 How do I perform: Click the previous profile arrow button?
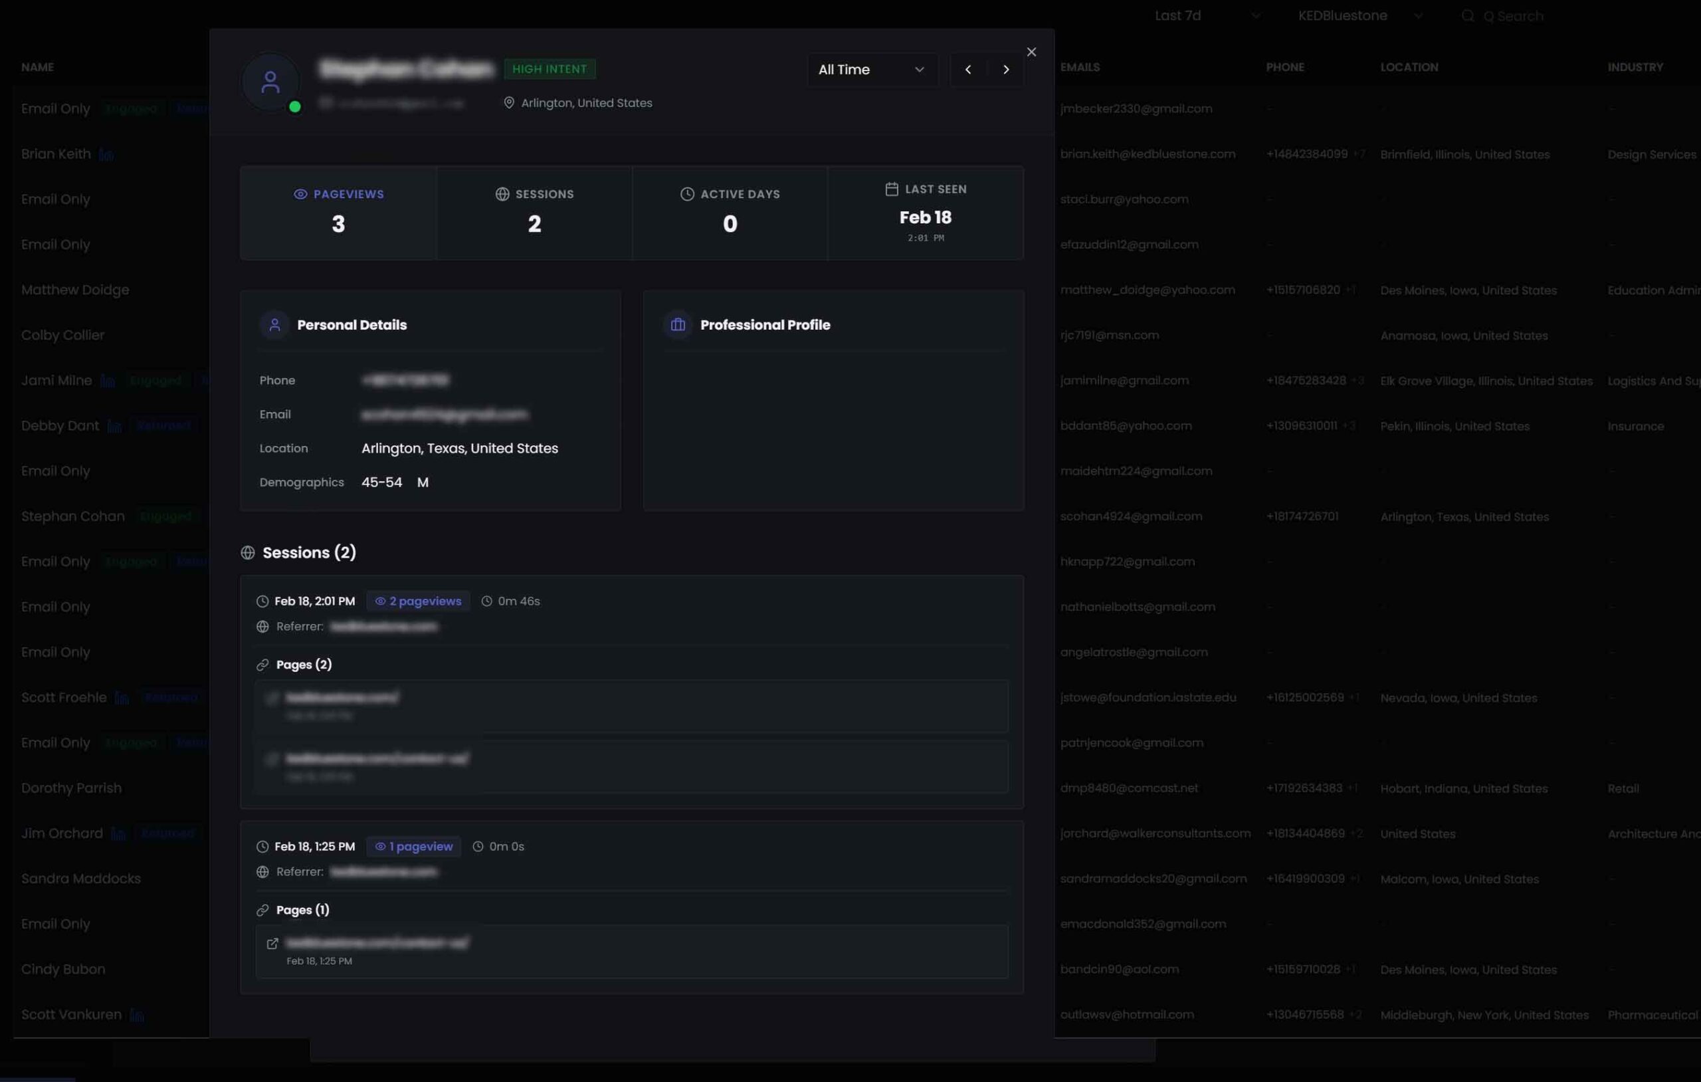click(x=969, y=69)
